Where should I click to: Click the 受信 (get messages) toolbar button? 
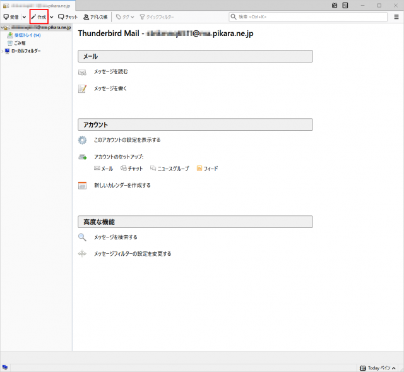click(x=11, y=16)
